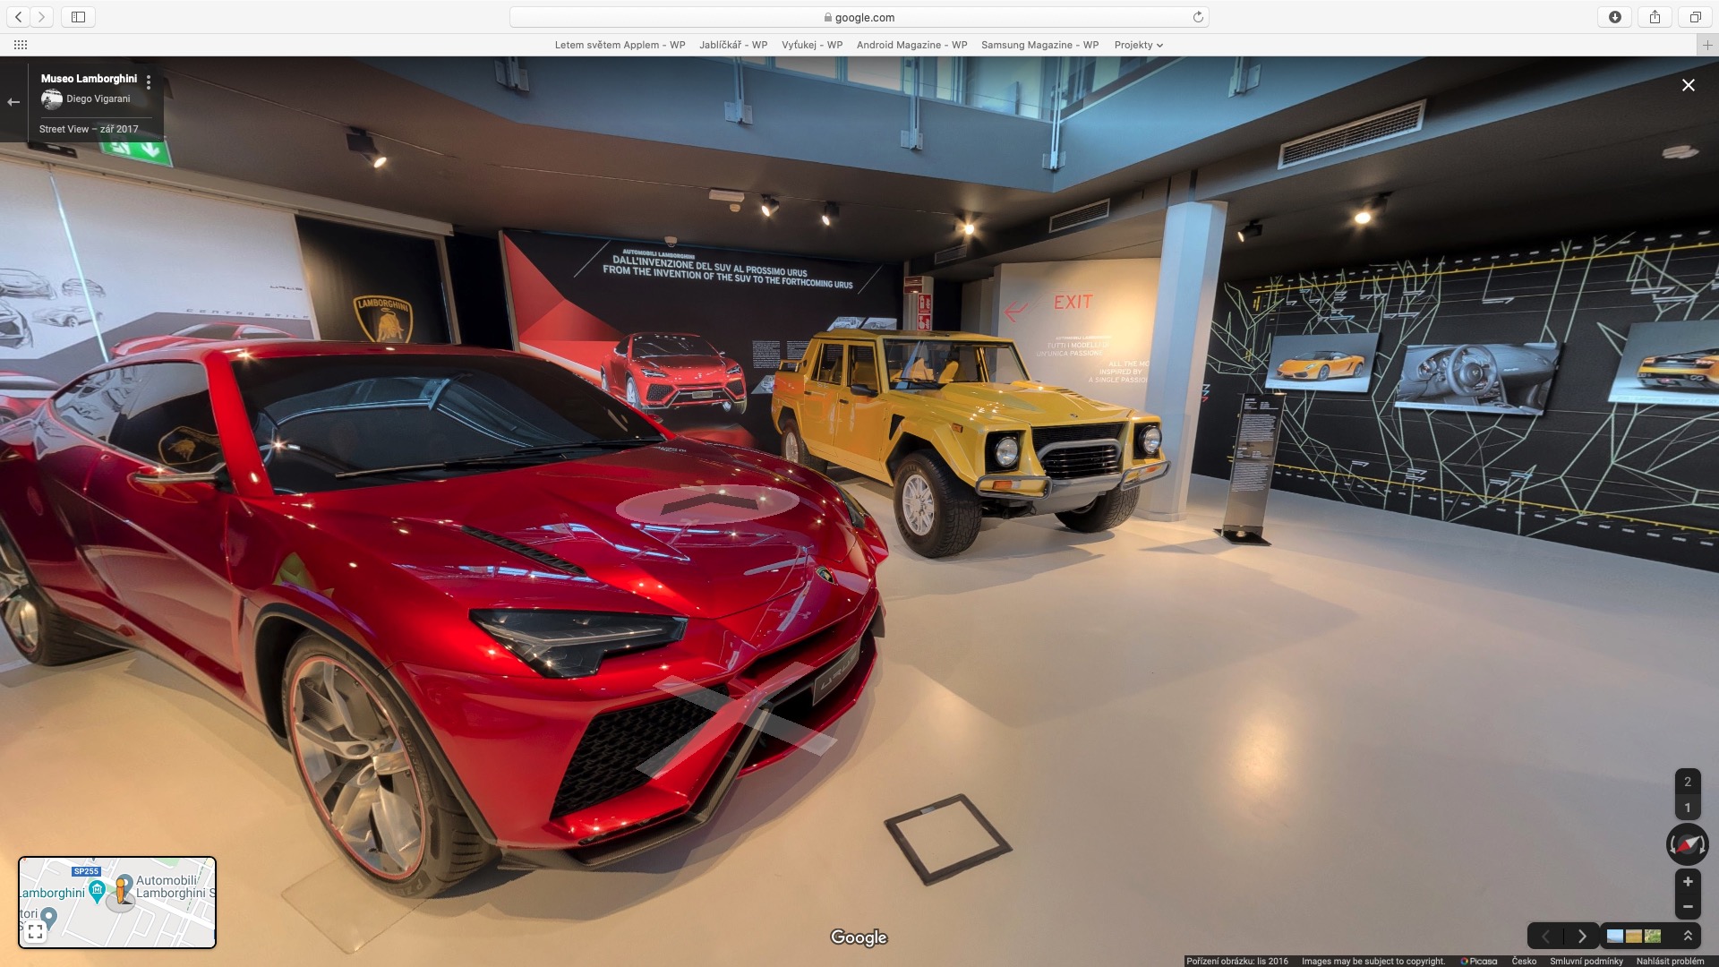Expand the Projekty bookmarks folder
This screenshot has height=967, width=1719.
coord(1138,45)
